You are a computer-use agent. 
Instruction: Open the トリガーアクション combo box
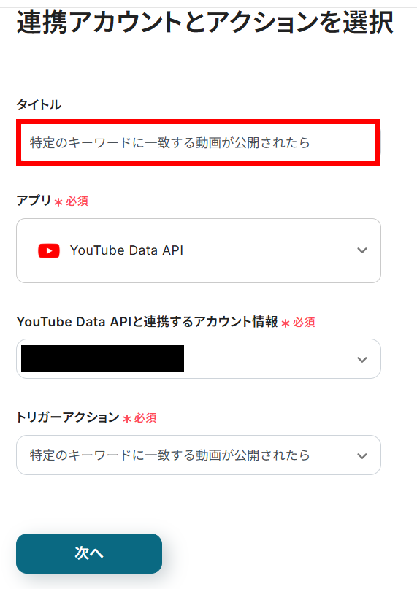point(199,455)
